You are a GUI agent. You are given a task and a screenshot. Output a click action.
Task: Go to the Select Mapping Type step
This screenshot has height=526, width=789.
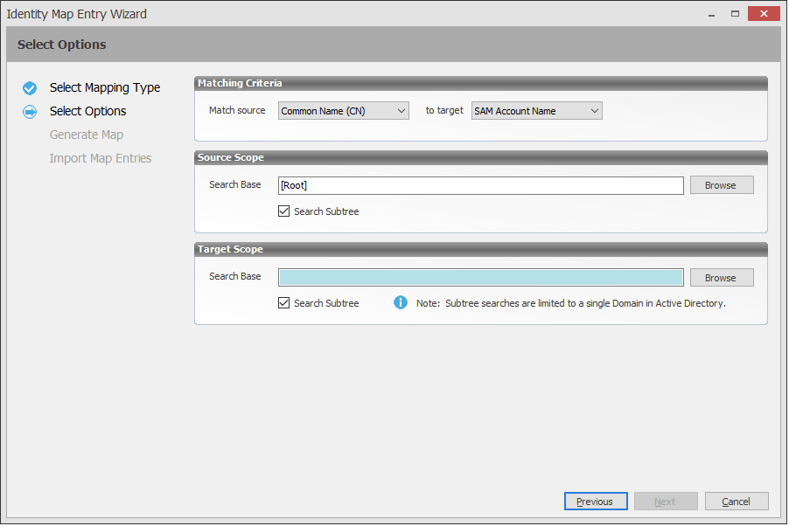coord(105,87)
